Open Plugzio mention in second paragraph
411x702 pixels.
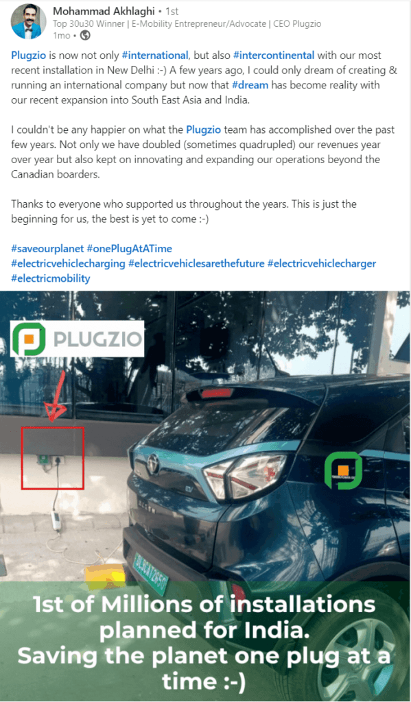(204, 130)
